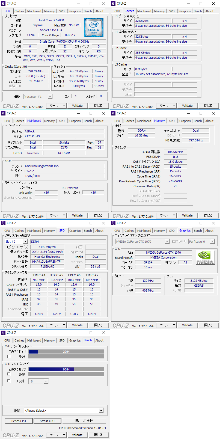
Task: Click Validate in the Graphics window
Action: (x=187, y=325)
